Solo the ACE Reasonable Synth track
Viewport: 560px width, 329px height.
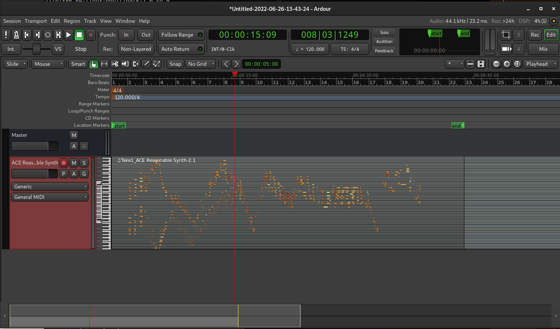pos(84,163)
